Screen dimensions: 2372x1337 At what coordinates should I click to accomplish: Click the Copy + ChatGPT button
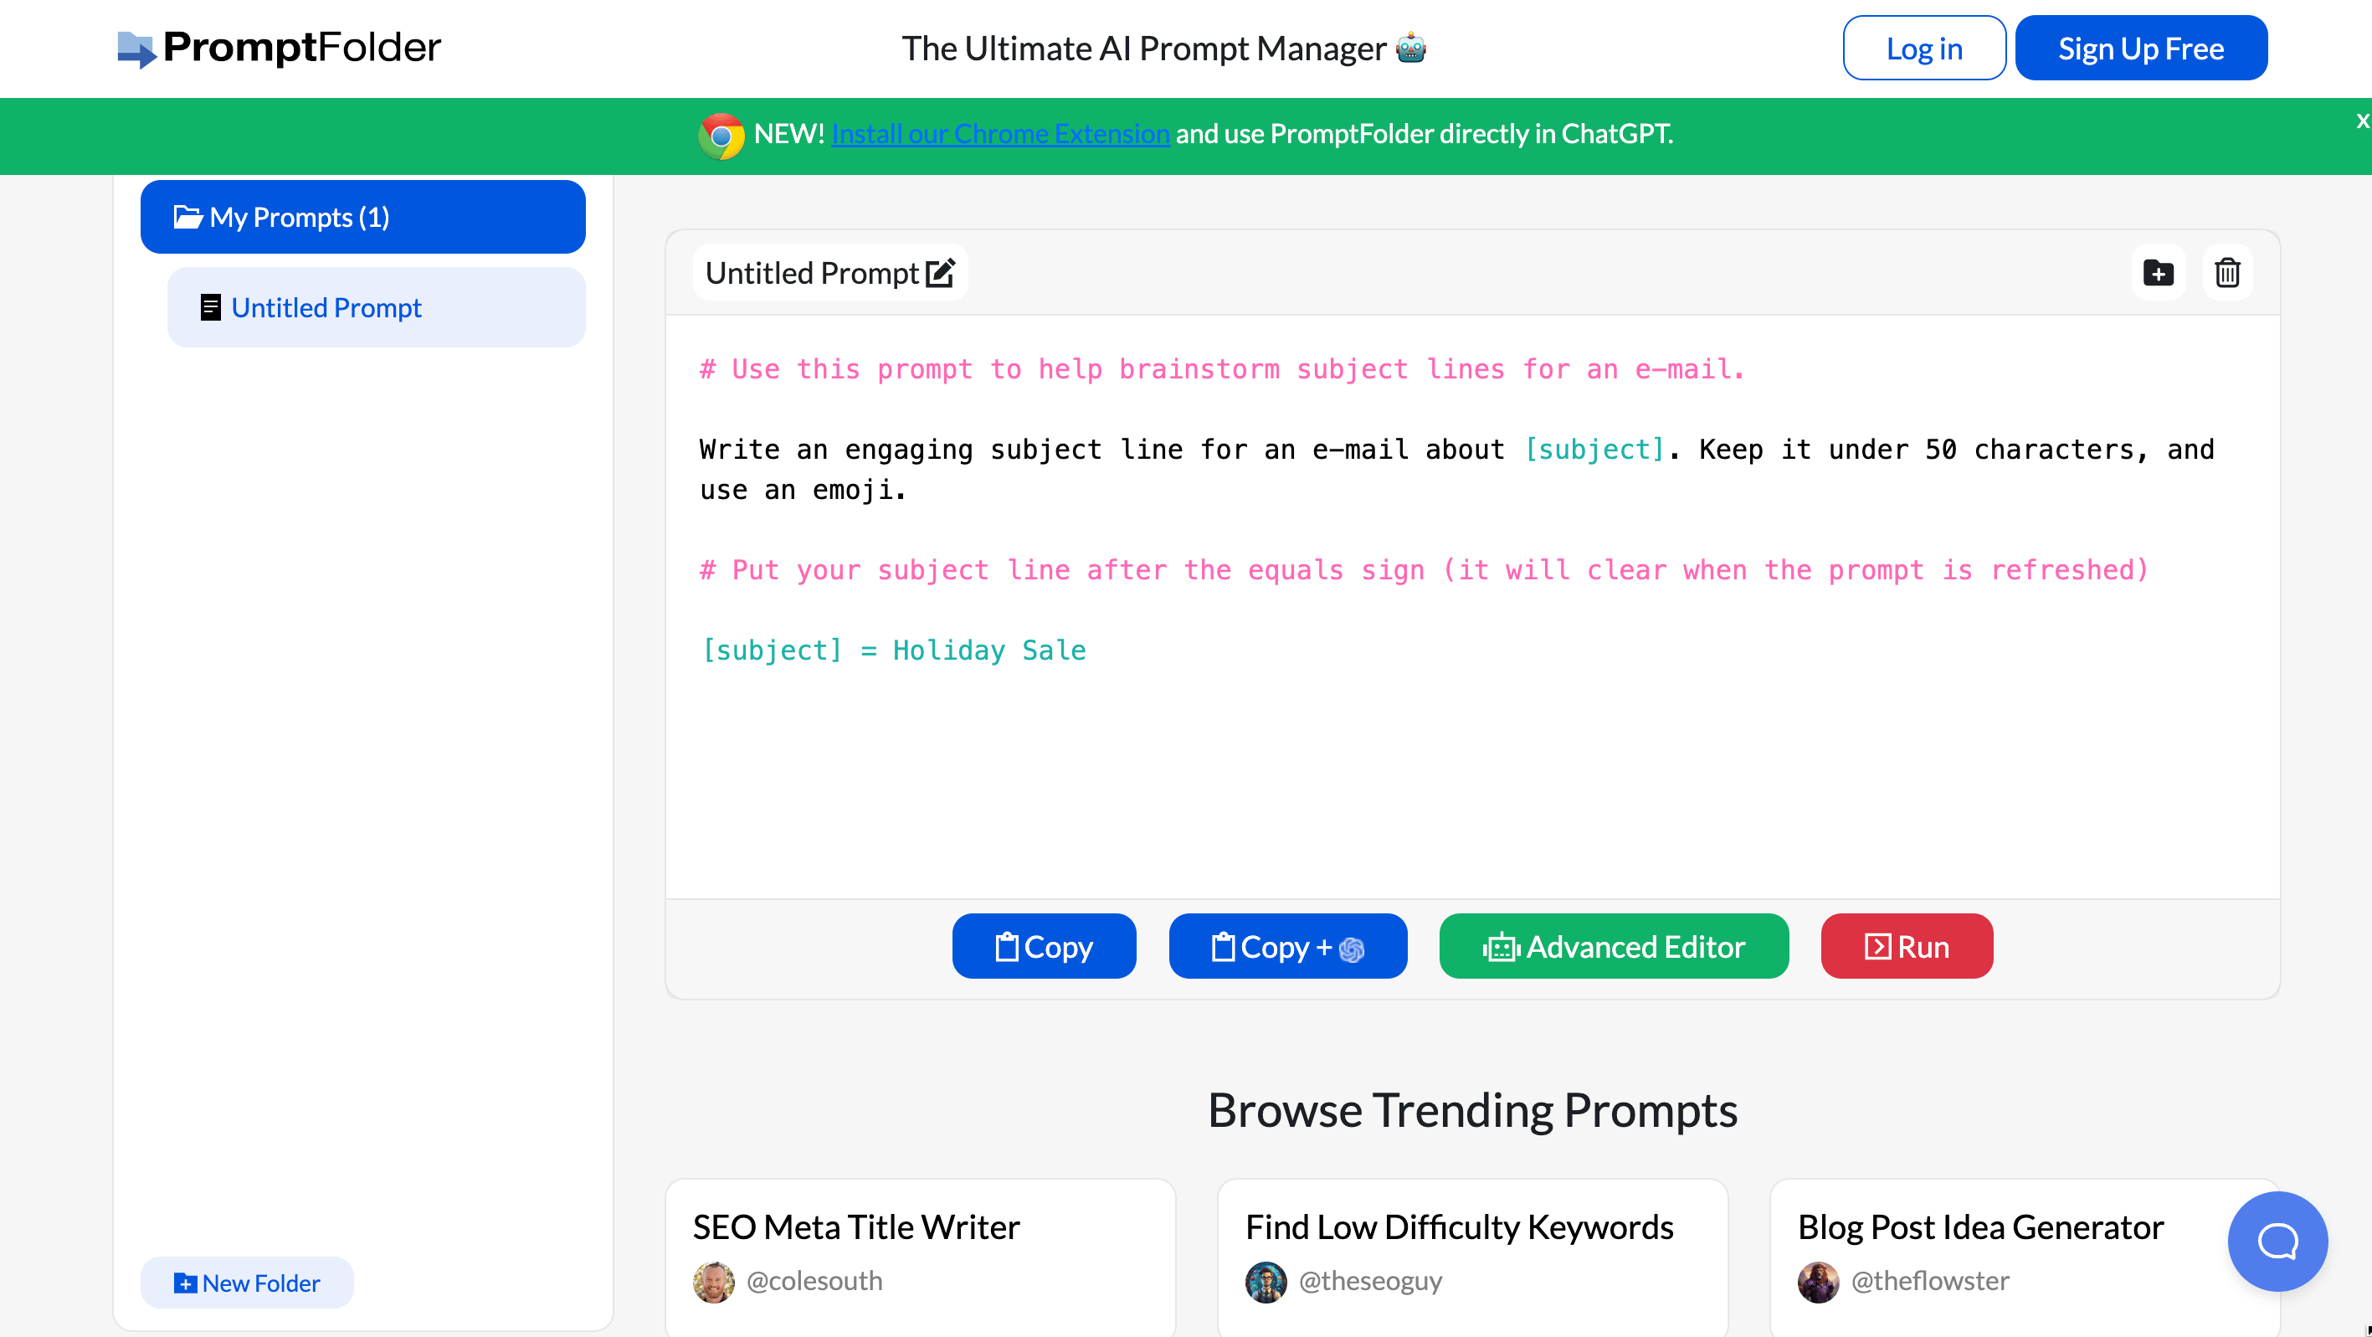(1287, 947)
